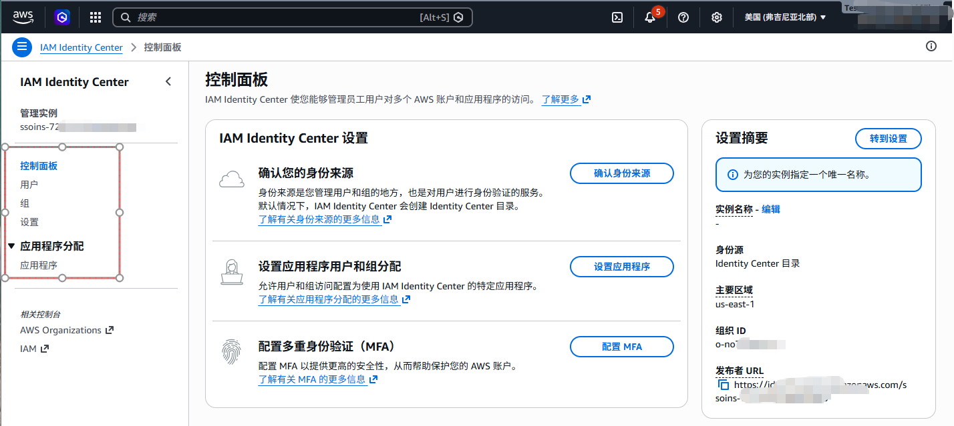Open 用户 in the sidebar
Viewport: 954px width, 426px height.
click(29, 185)
